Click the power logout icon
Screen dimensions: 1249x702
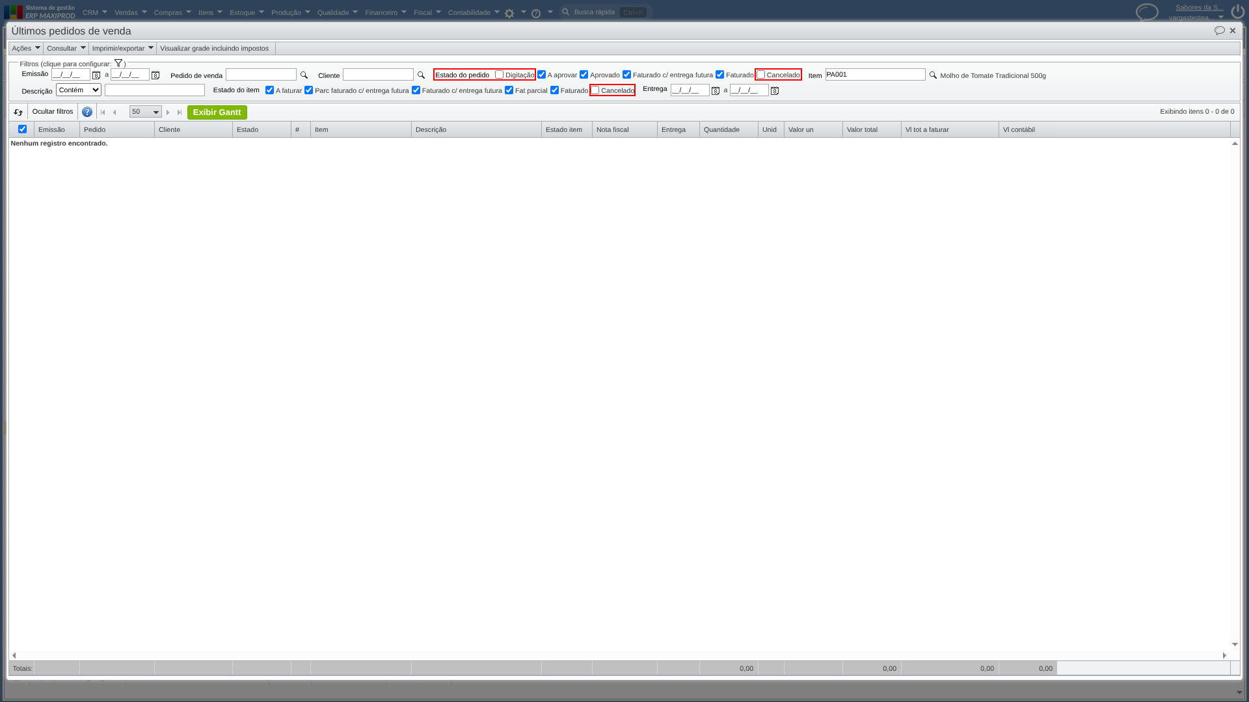point(1237,12)
